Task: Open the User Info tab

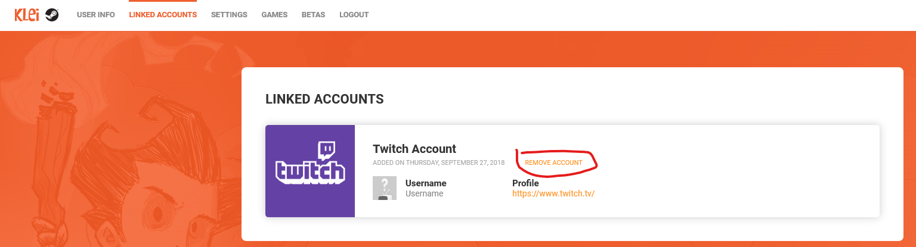Action: (95, 15)
